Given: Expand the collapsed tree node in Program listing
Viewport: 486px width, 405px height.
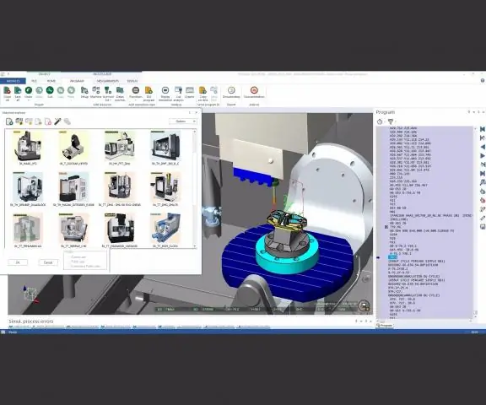Looking at the screenshot, I should pos(386,227).
